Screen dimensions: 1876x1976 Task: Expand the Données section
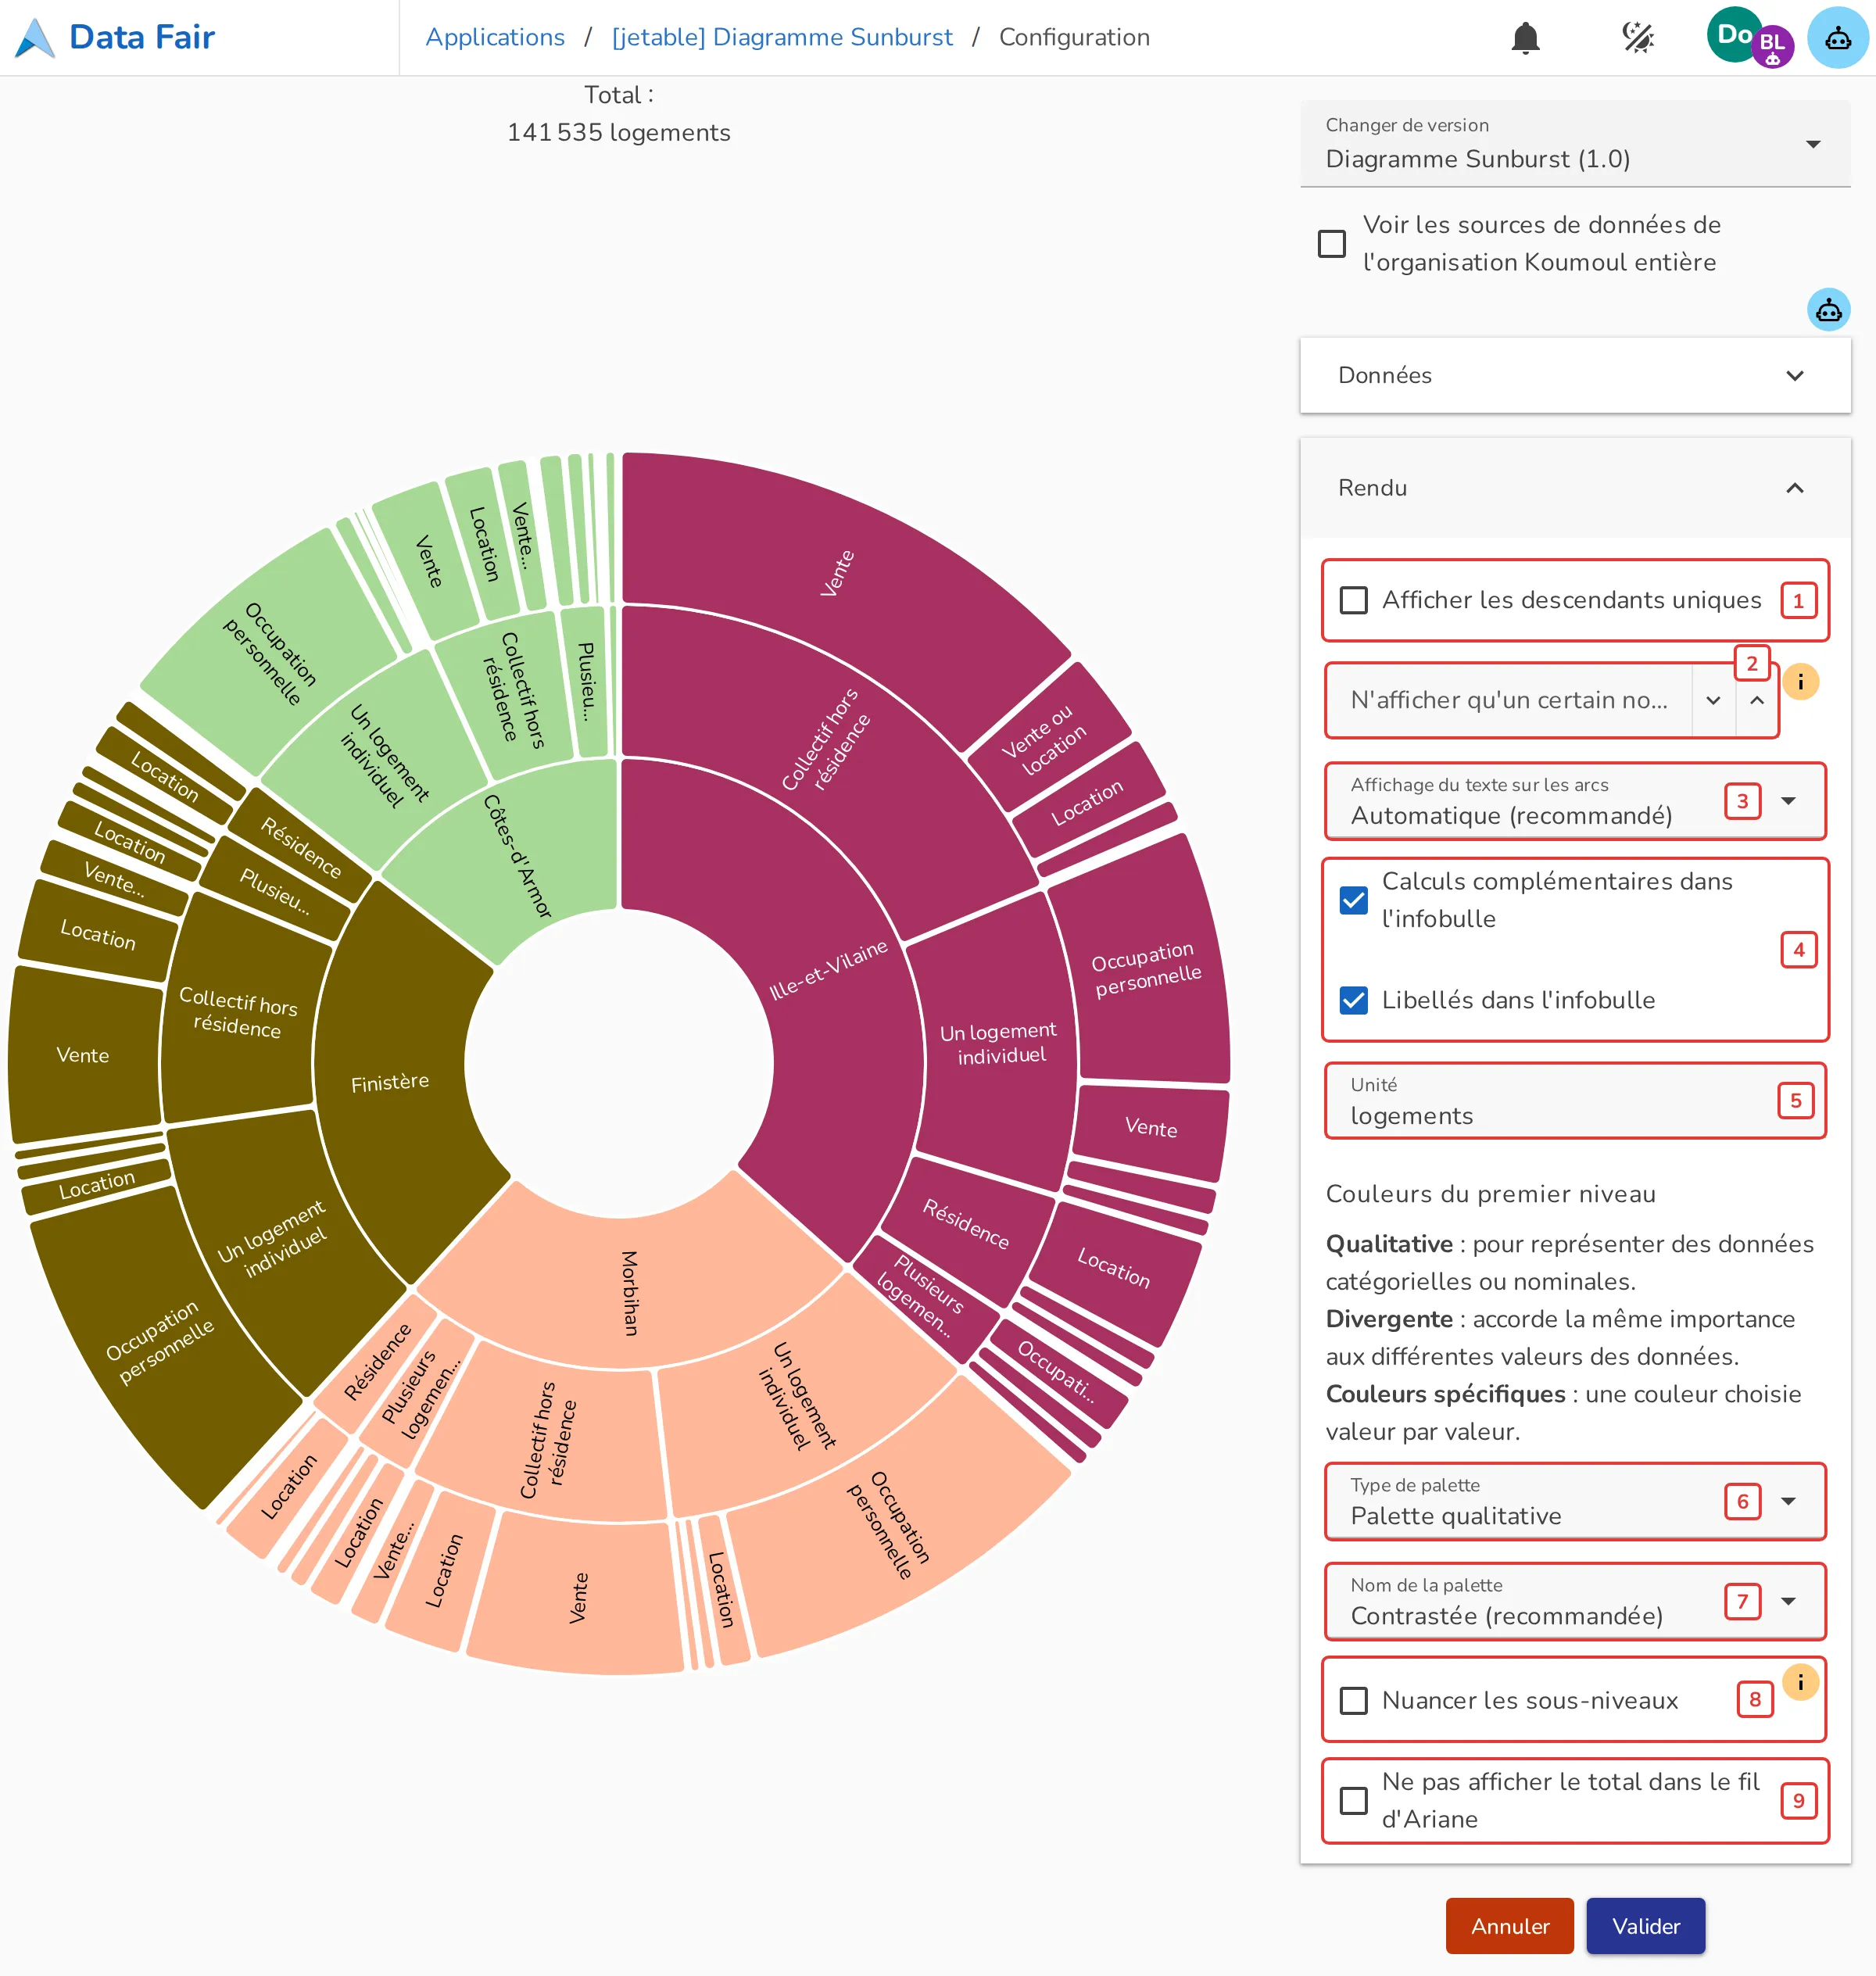[1575, 375]
